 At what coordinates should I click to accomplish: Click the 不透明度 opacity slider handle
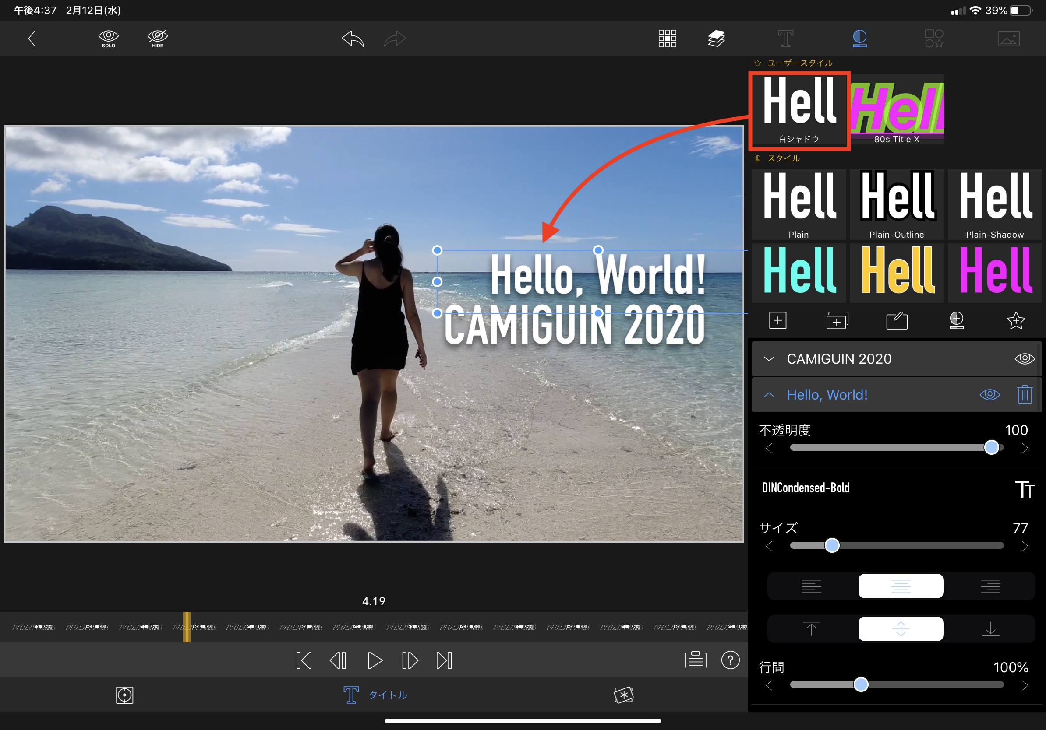click(991, 447)
